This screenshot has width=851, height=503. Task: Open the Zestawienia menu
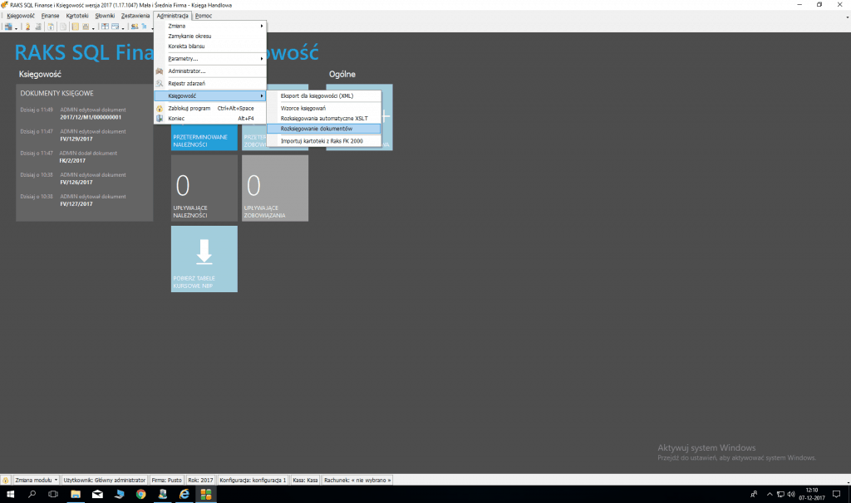135,16
